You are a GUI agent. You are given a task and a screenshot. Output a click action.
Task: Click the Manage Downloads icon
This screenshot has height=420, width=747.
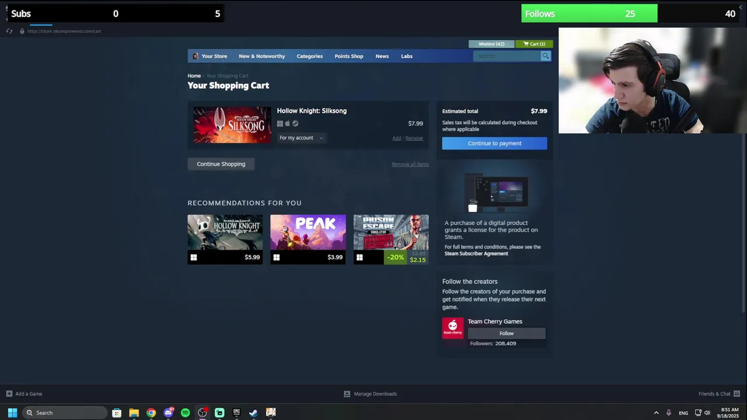tap(347, 394)
